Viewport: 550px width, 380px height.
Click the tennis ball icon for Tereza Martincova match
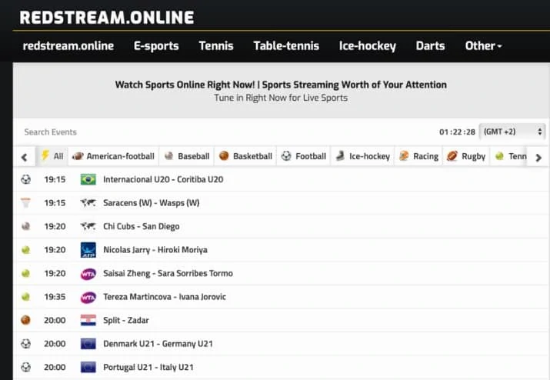[x=26, y=297]
